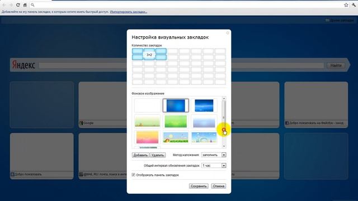Click background list scroll up arrow
Viewport: 358px width, 201px height.
[224, 98]
